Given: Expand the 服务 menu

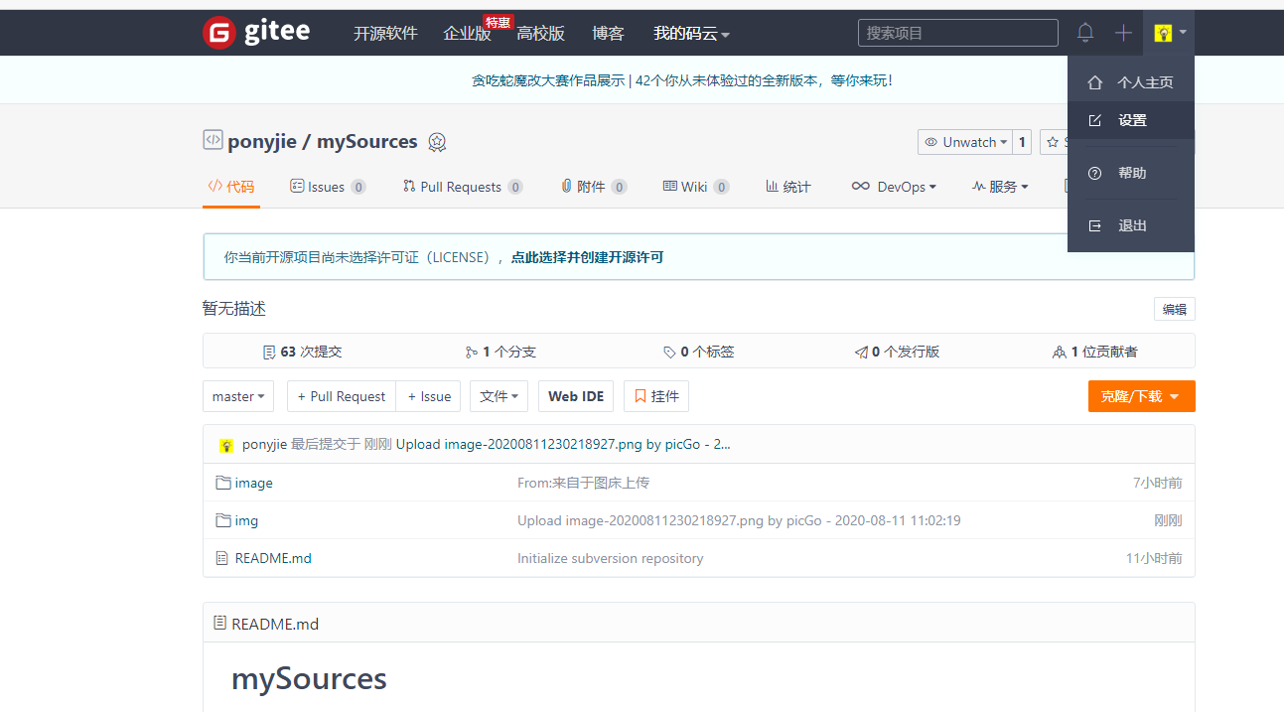Looking at the screenshot, I should pos(1000,187).
